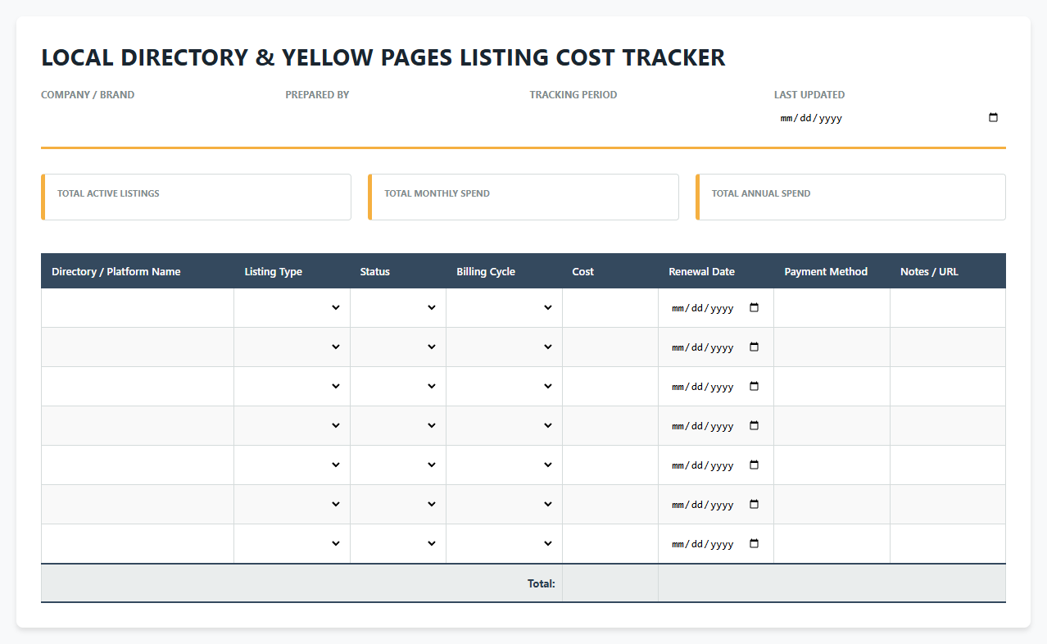Expand Listing Type dropdown in second row

292,347
